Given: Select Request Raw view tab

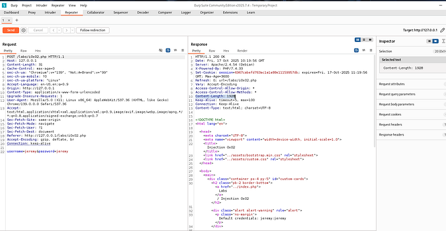Looking at the screenshot, I should tap(24, 50).
